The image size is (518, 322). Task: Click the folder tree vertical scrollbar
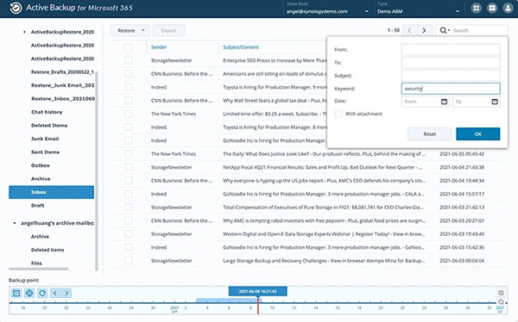click(x=97, y=170)
